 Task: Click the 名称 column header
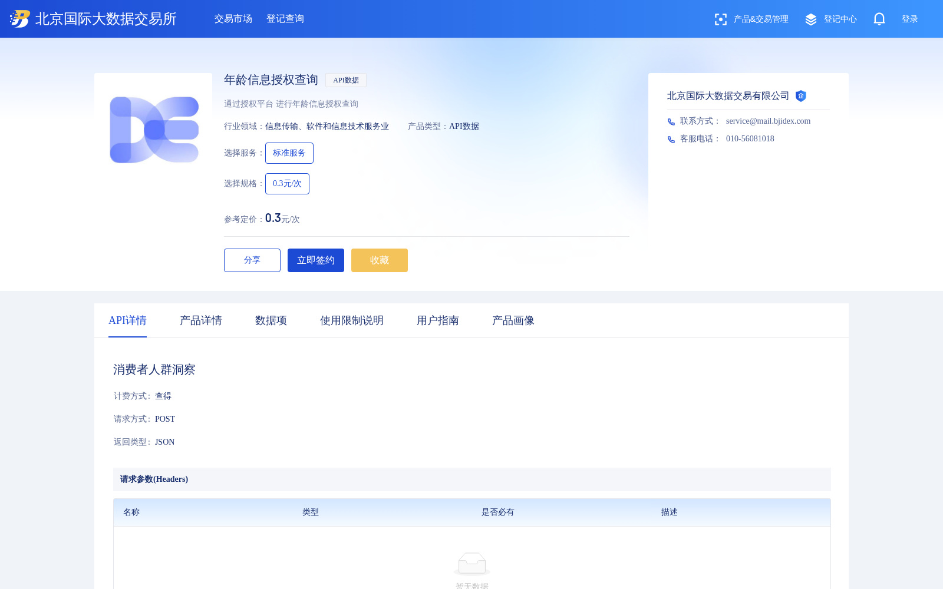coord(131,512)
